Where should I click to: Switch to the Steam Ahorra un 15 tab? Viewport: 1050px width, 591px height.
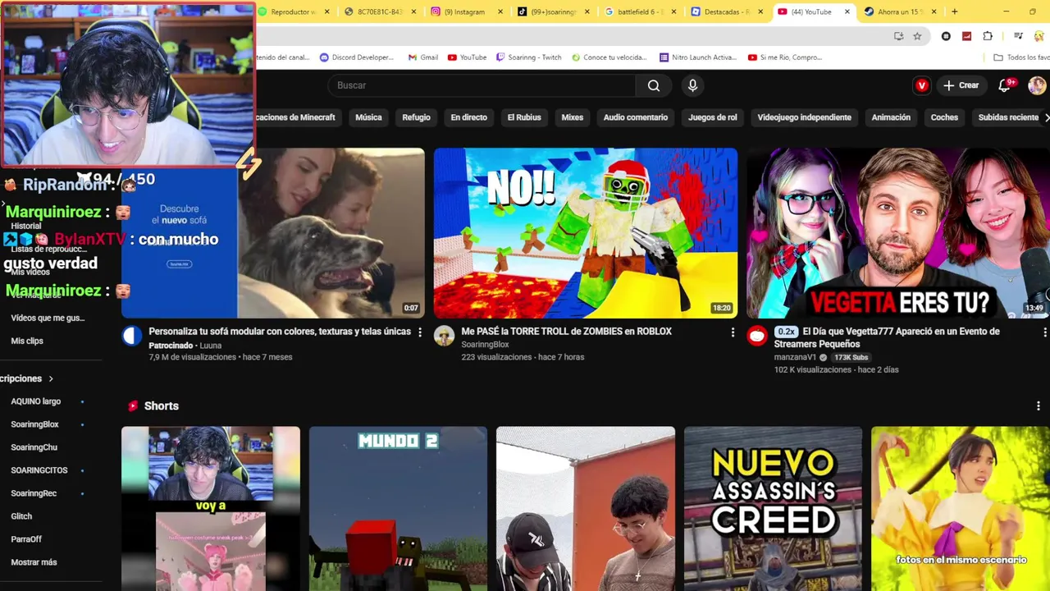(x=898, y=11)
